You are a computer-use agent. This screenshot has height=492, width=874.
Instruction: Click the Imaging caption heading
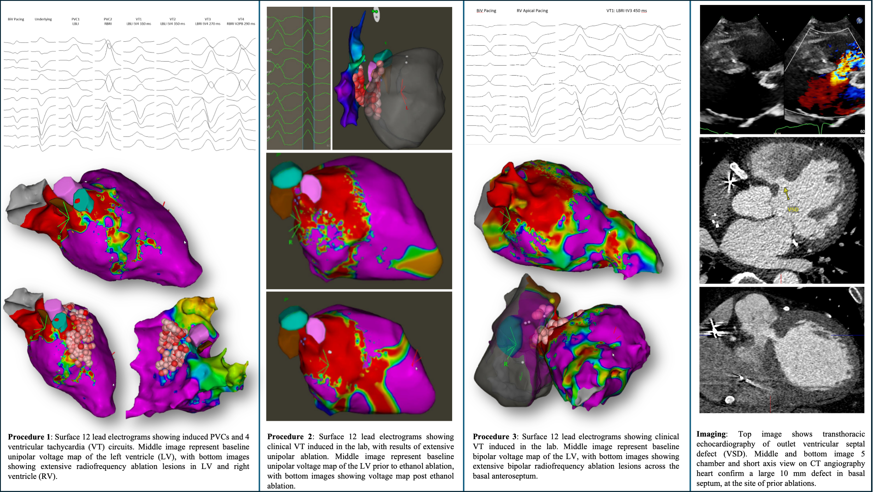point(711,434)
